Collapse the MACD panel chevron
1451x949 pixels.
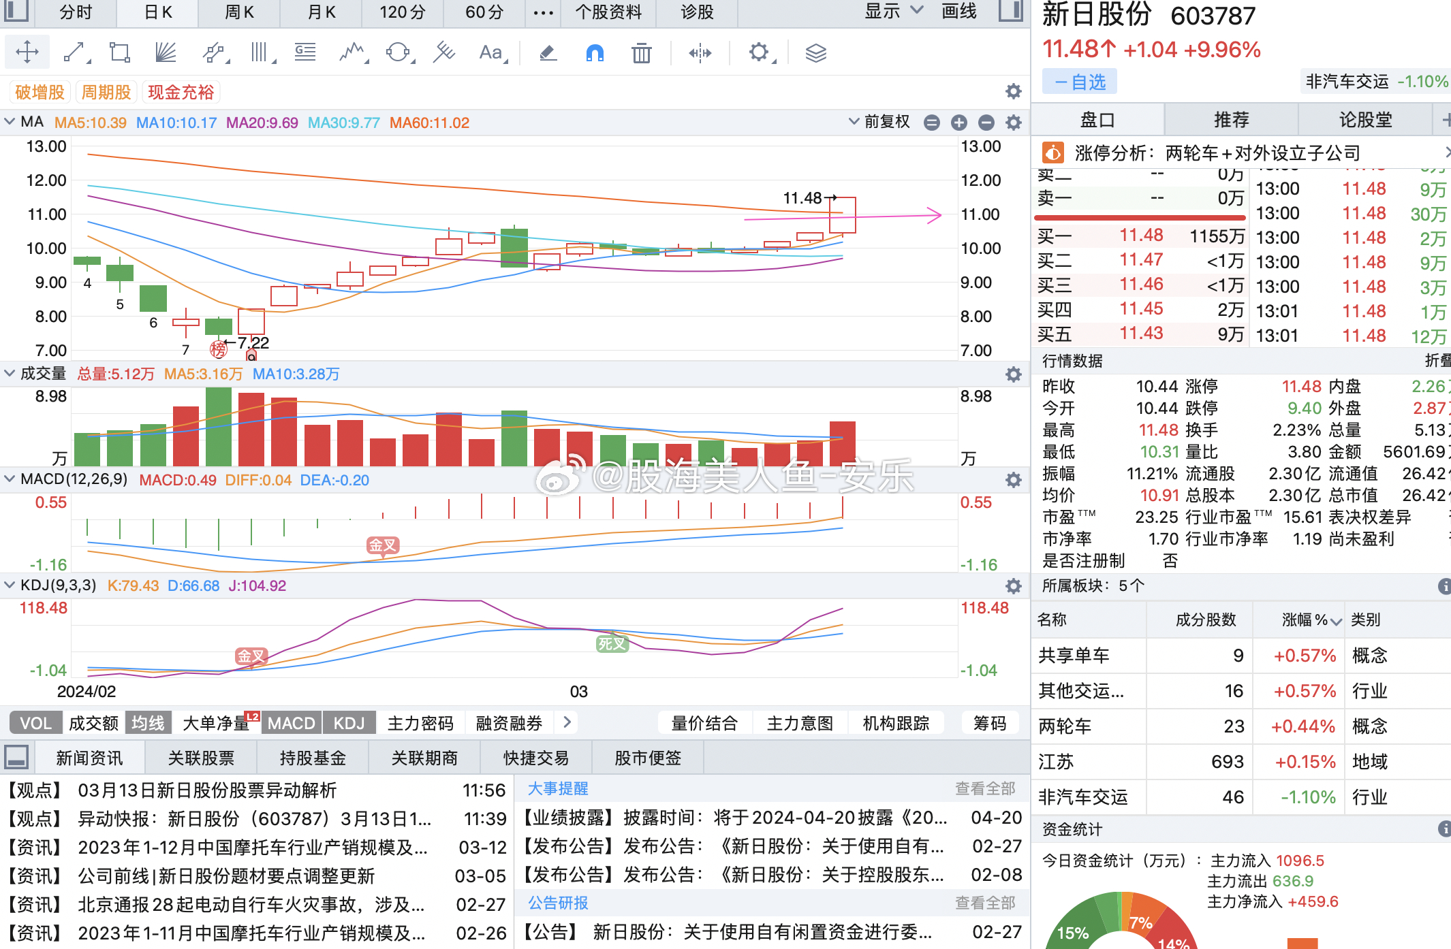(10, 479)
